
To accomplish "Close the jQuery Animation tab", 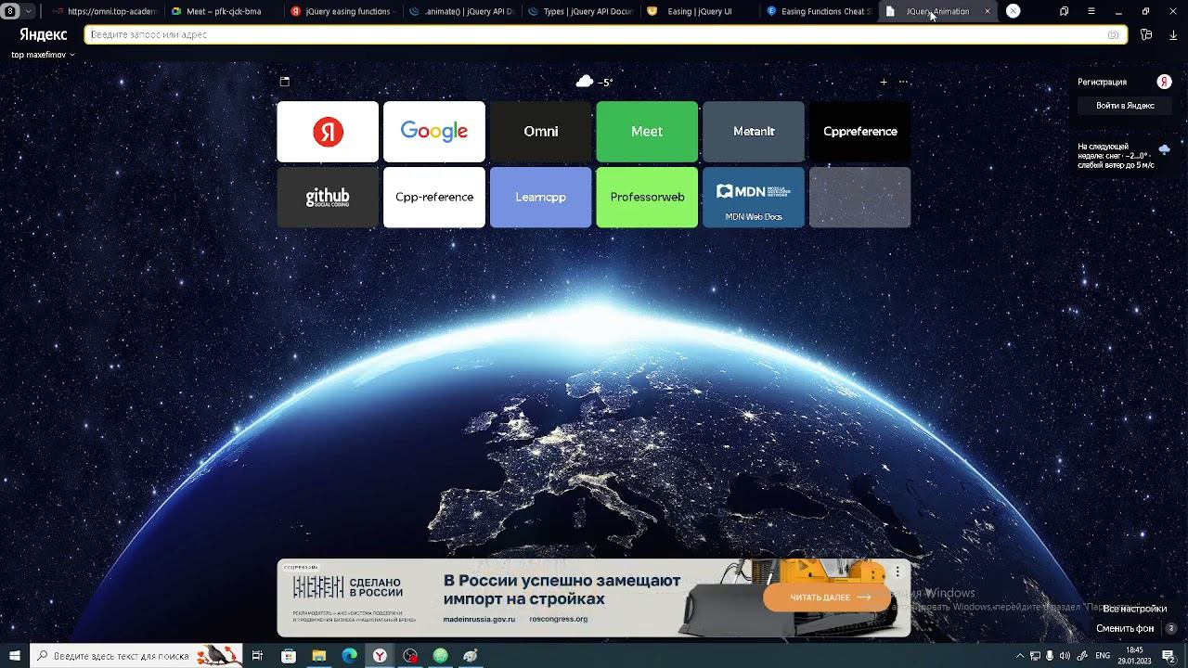I will point(987,11).
